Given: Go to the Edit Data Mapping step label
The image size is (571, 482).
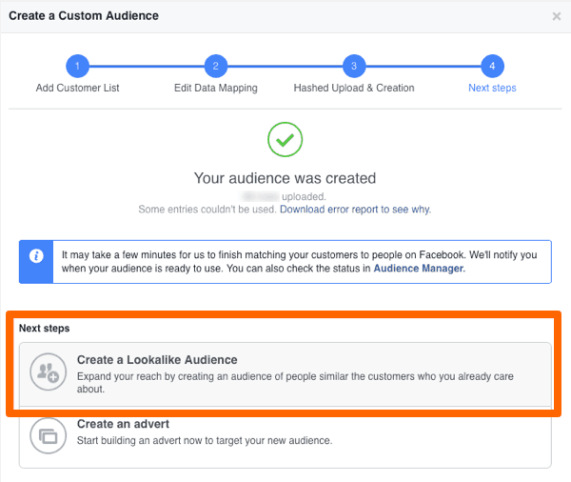Looking at the screenshot, I should pos(215,88).
